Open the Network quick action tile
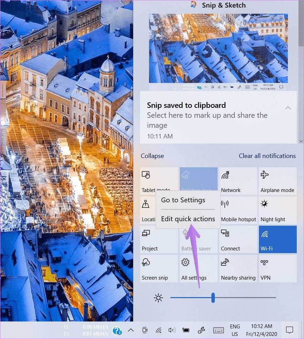 tap(238, 181)
